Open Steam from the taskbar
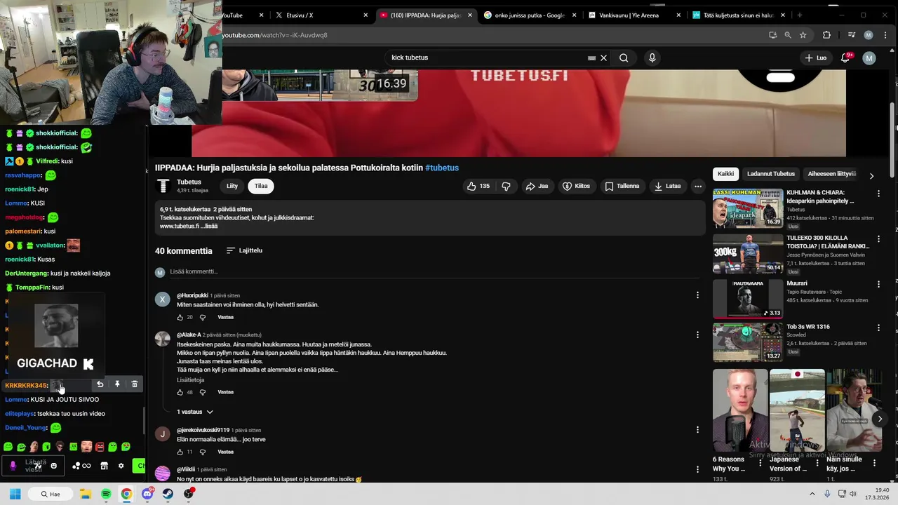Viewport: 898px width, 505px height. pos(168,494)
